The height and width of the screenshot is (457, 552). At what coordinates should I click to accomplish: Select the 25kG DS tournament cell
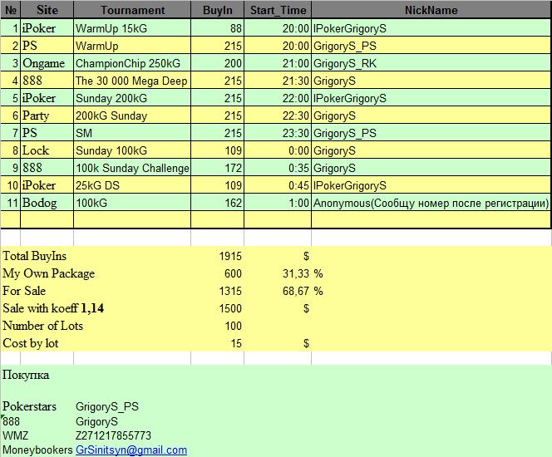point(132,185)
